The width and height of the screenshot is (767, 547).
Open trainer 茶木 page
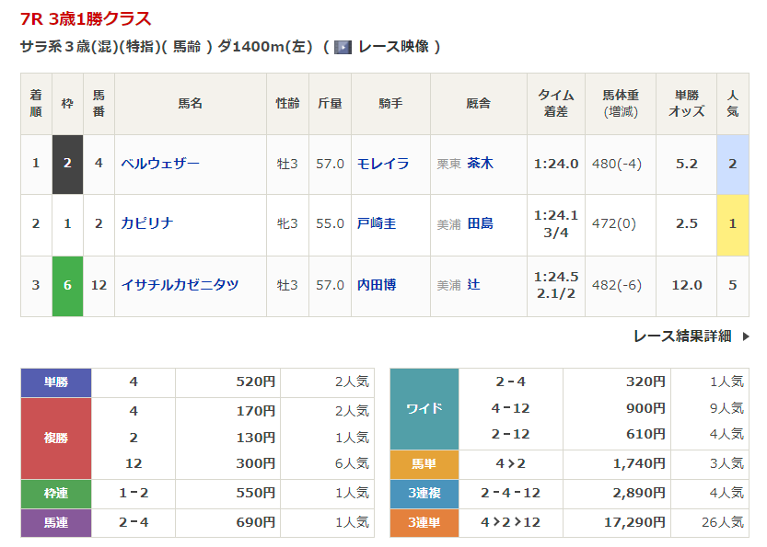coord(480,164)
